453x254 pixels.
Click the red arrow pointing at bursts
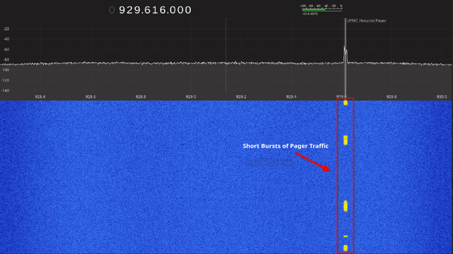[x=312, y=161]
